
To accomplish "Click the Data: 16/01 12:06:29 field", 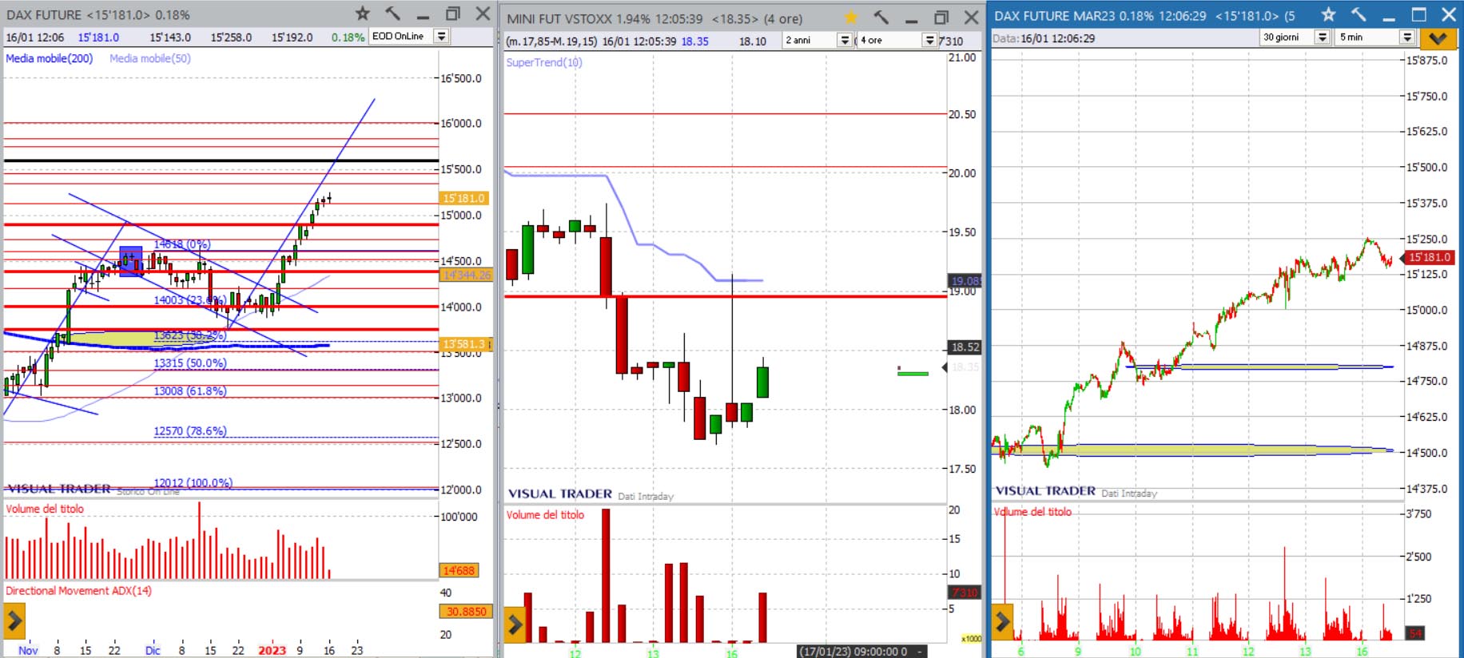I will point(1044,38).
